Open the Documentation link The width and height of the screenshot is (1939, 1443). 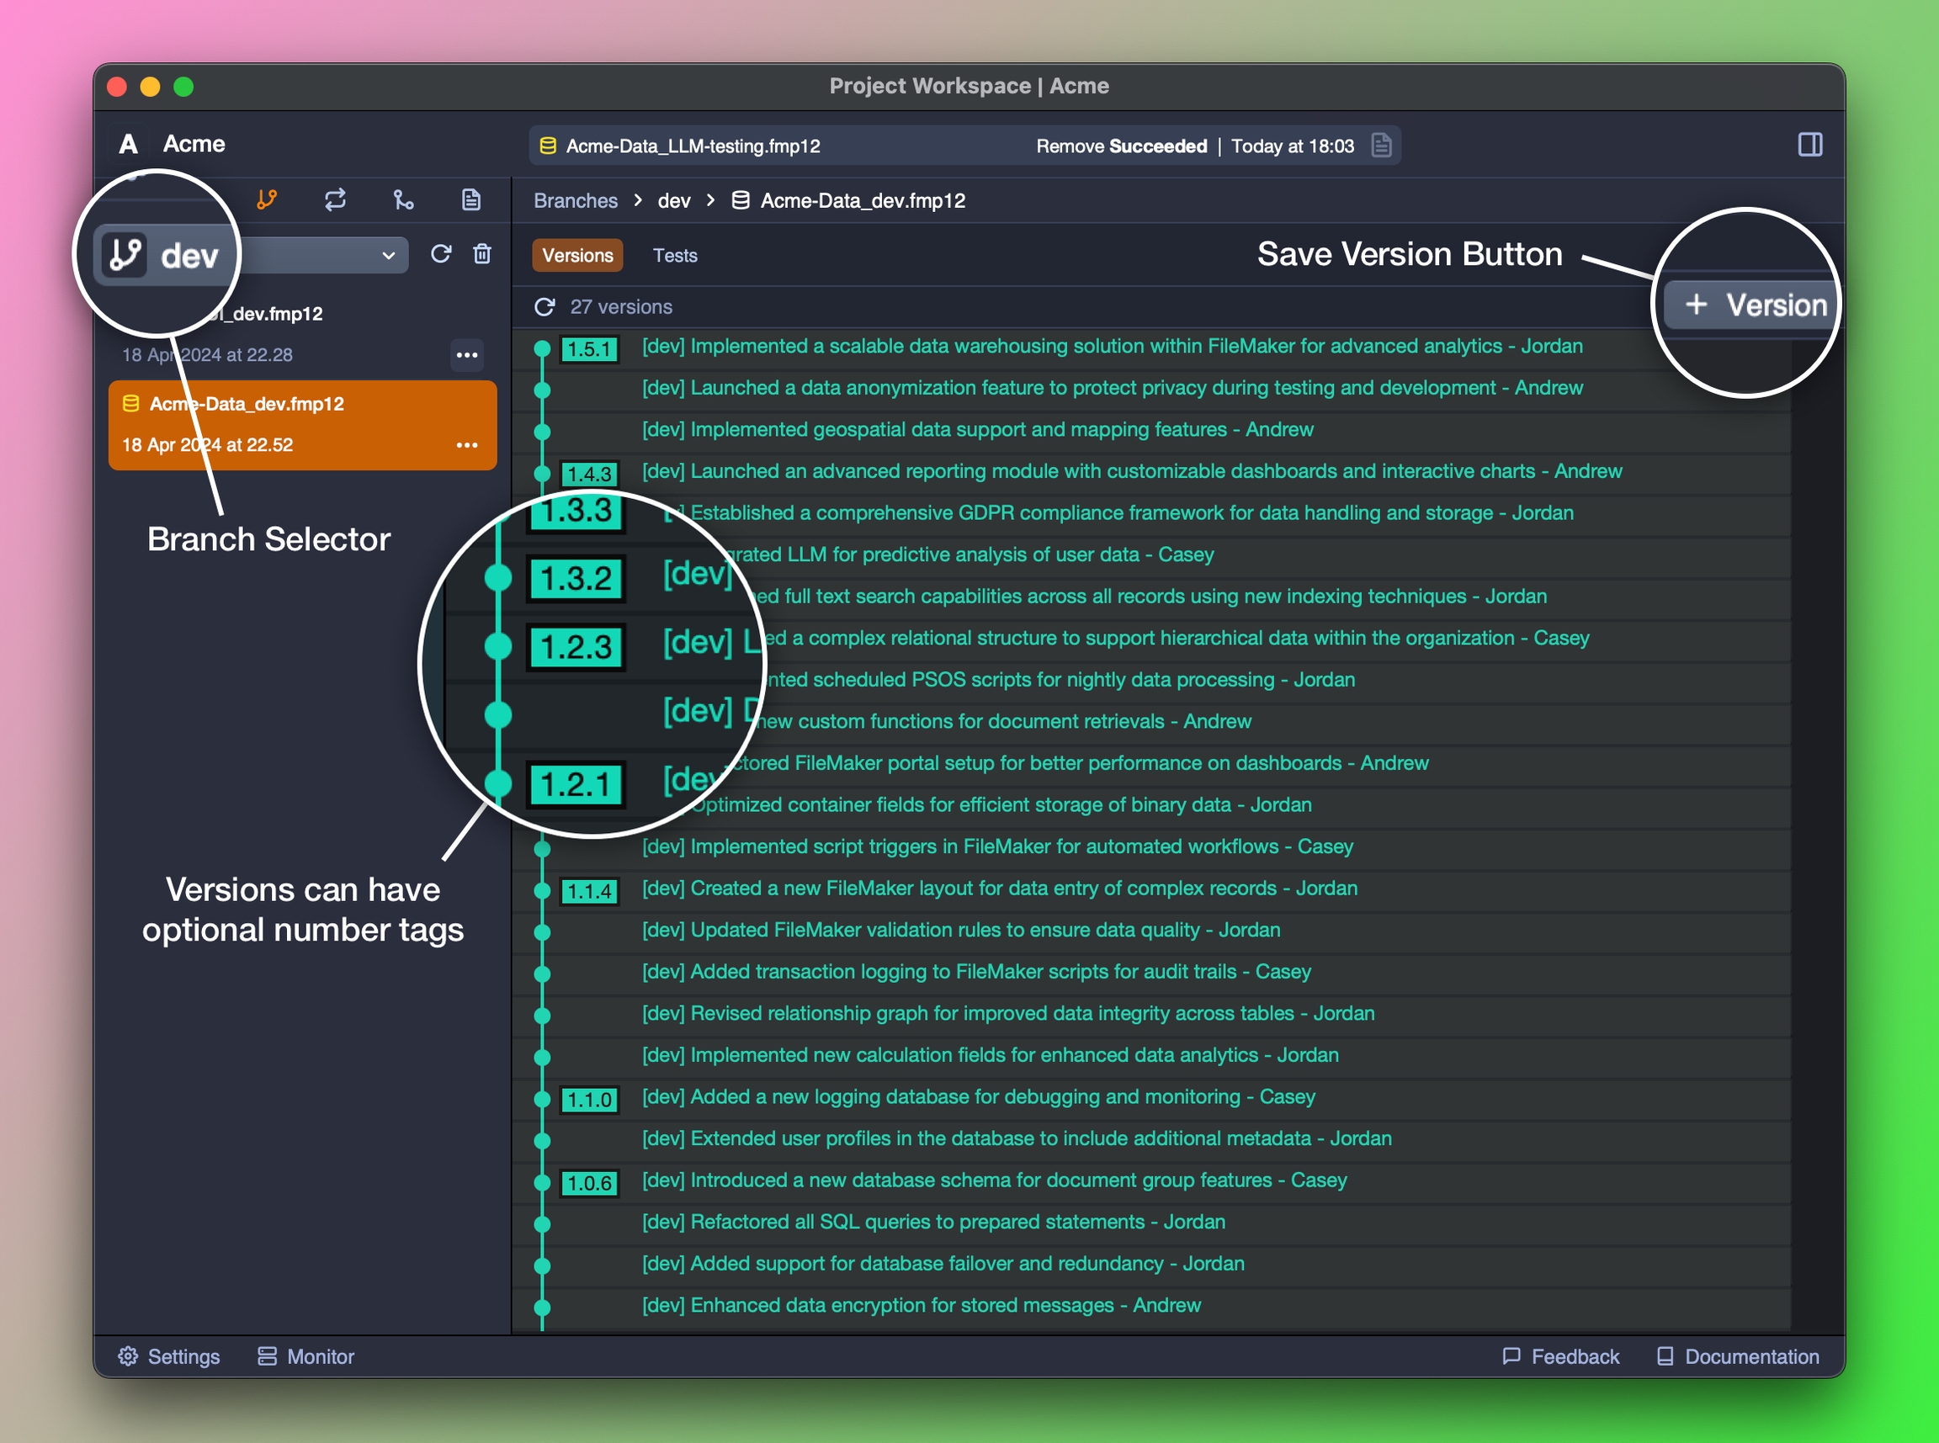click(1738, 1355)
